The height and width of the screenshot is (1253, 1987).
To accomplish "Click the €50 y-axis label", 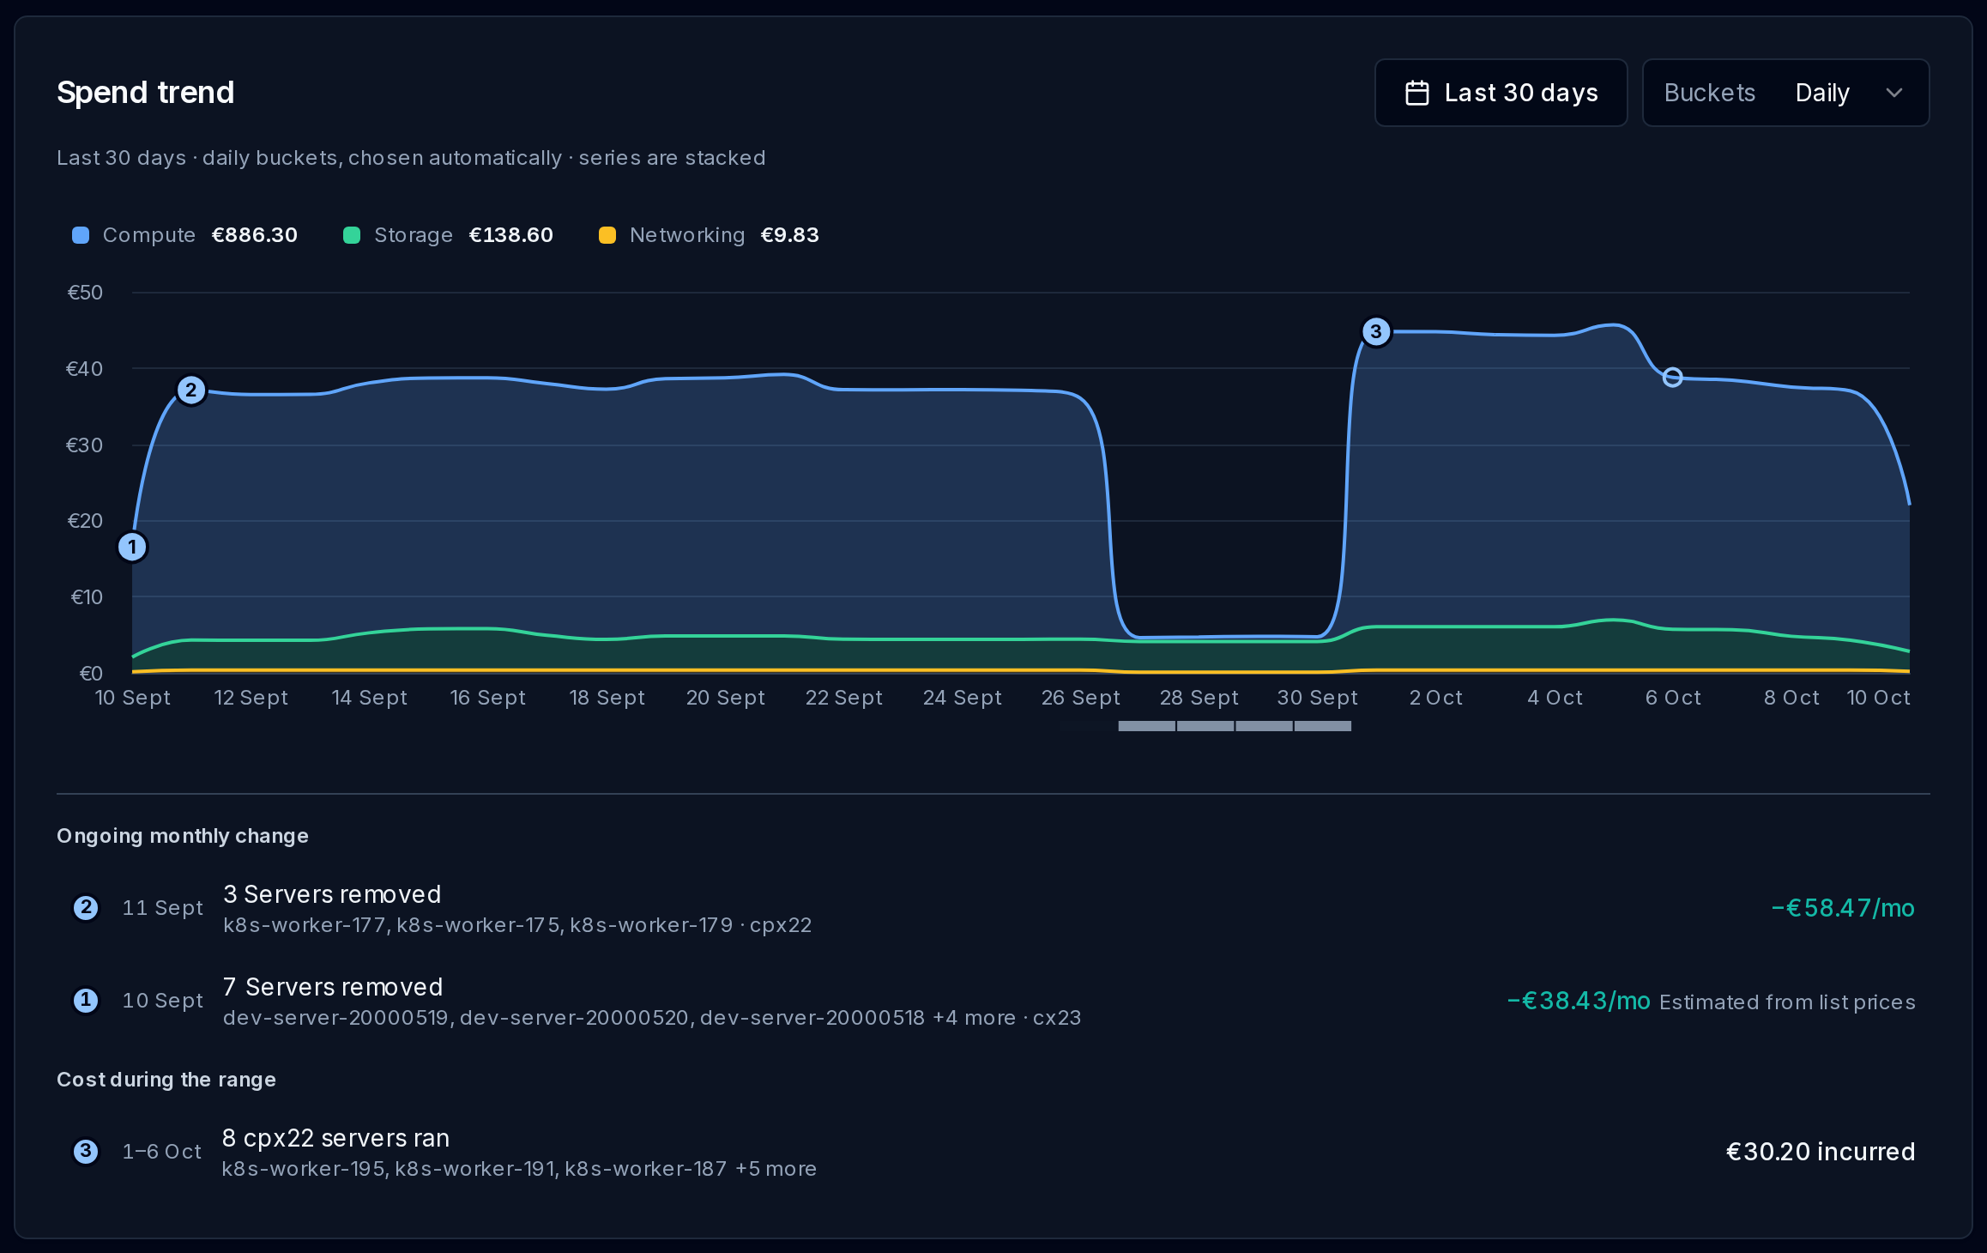I will 85,293.
